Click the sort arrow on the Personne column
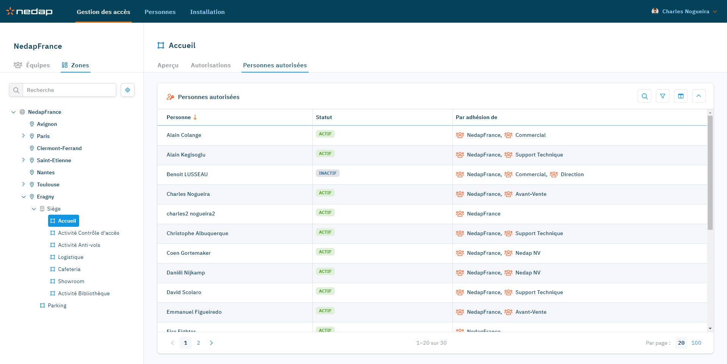 click(195, 117)
